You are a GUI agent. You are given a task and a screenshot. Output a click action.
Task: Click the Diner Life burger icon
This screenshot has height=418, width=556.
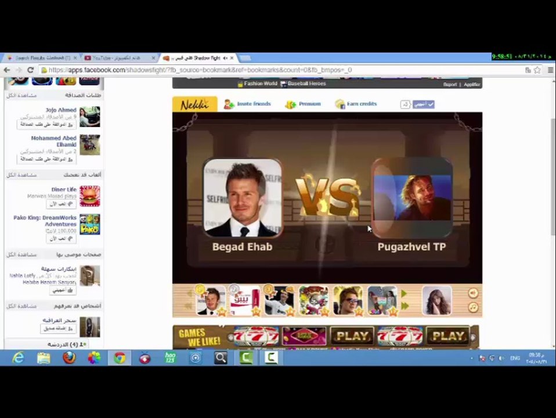click(x=90, y=196)
